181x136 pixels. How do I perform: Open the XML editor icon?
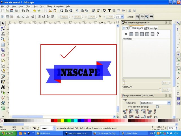point(118,11)
